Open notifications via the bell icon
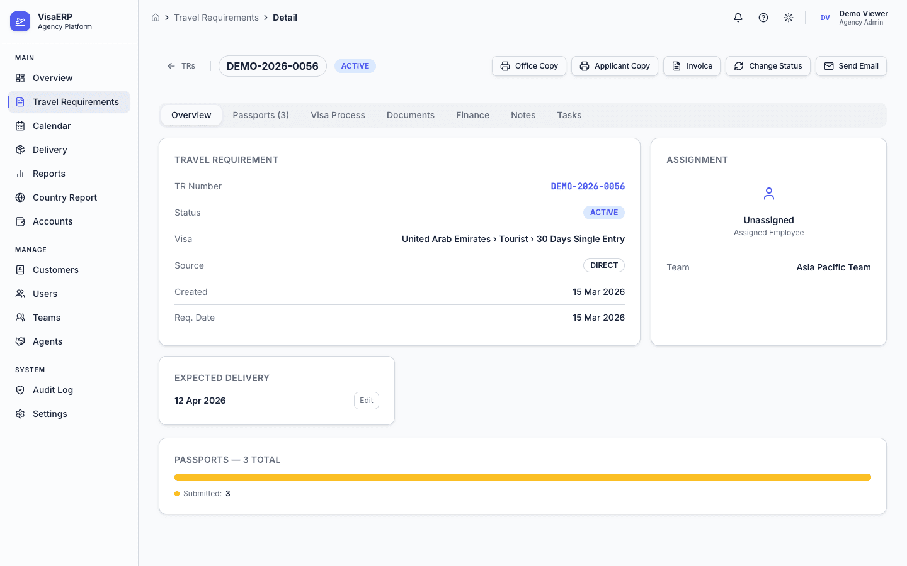Viewport: 907px width, 566px height. pos(738,18)
